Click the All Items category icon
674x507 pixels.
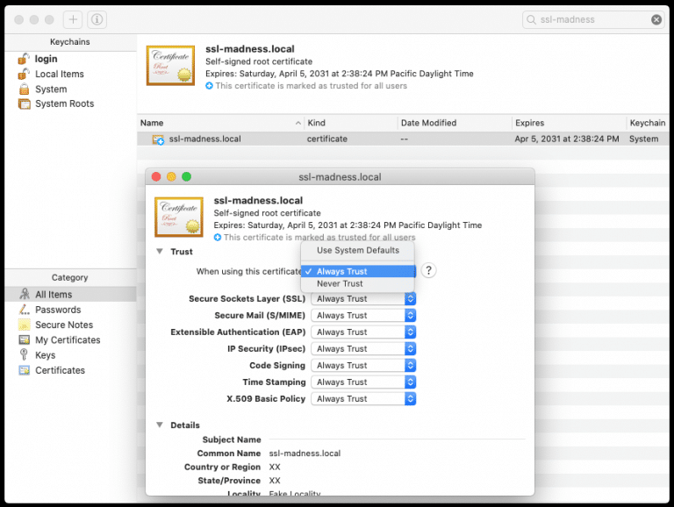25,294
